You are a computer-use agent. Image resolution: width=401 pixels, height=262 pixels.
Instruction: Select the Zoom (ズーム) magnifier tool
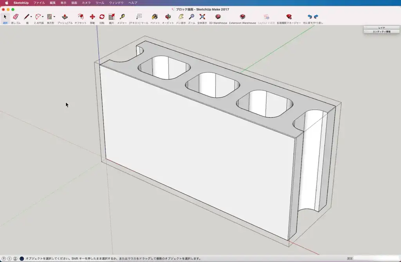pos(191,17)
